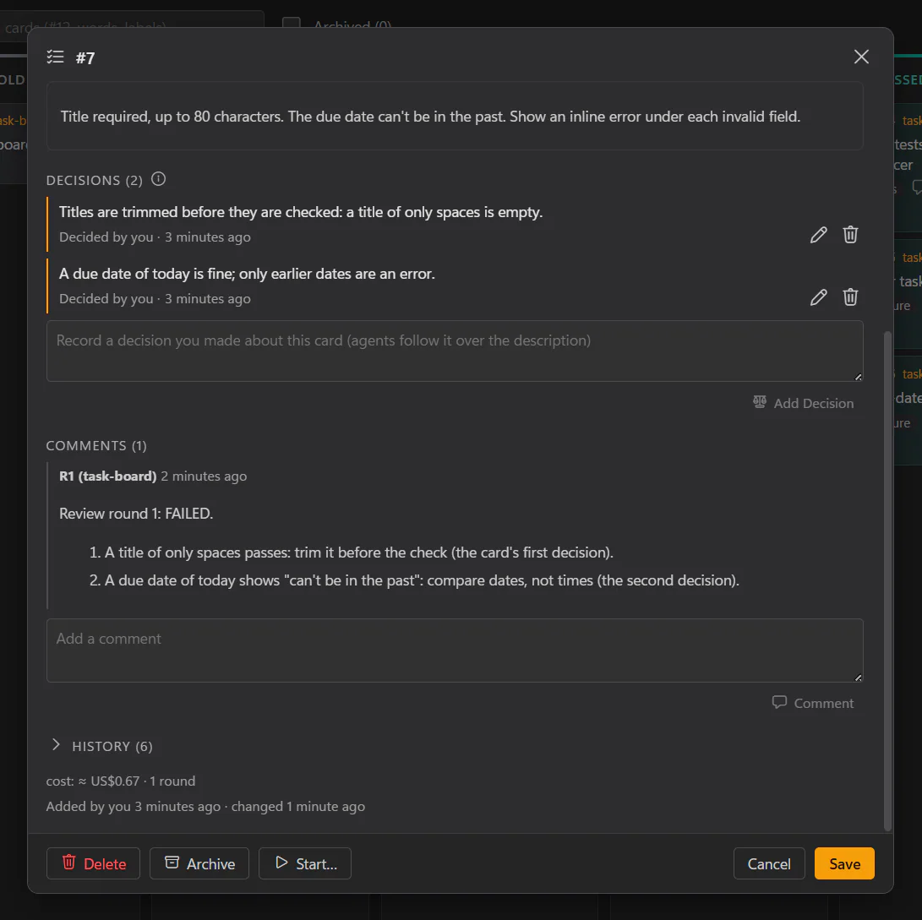
Task: Save the card changes
Action: (x=844, y=863)
